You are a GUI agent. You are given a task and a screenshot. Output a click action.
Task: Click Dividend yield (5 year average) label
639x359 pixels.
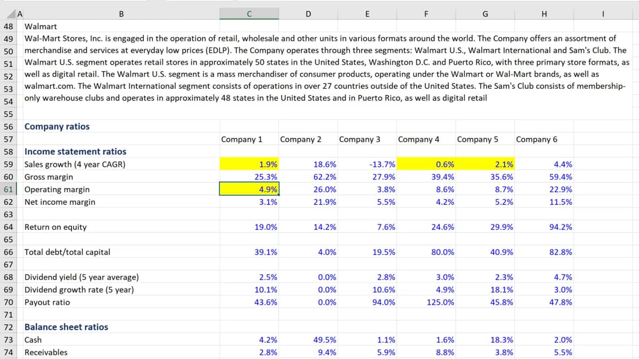click(x=82, y=277)
